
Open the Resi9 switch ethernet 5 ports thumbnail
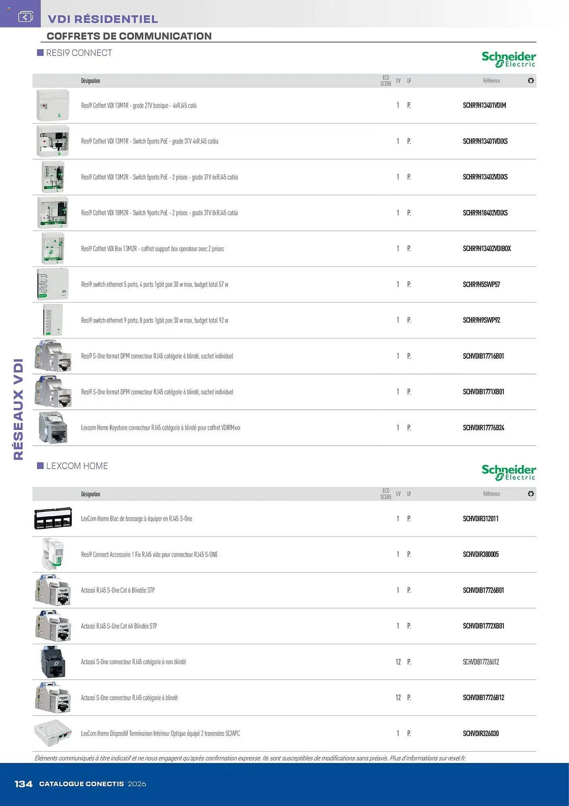pyautogui.click(x=53, y=285)
